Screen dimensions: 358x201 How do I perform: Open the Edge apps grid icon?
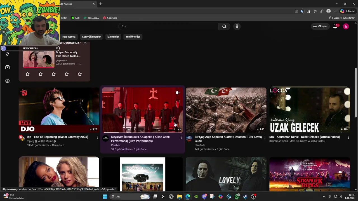pos(296,11)
